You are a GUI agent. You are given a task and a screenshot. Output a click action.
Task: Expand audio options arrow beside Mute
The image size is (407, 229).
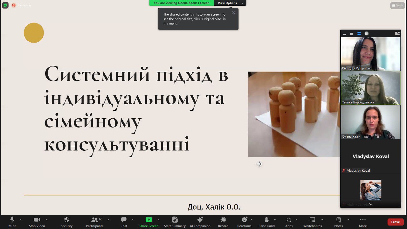[21, 219]
